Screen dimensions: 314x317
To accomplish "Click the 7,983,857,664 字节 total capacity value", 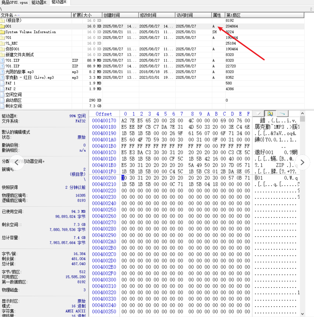I will pyautogui.click(x=68, y=243).
